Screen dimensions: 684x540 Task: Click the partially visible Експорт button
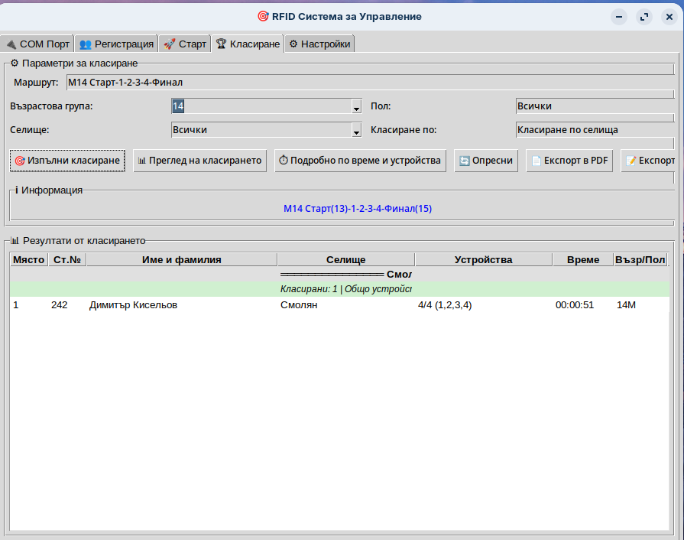pyautogui.click(x=649, y=161)
